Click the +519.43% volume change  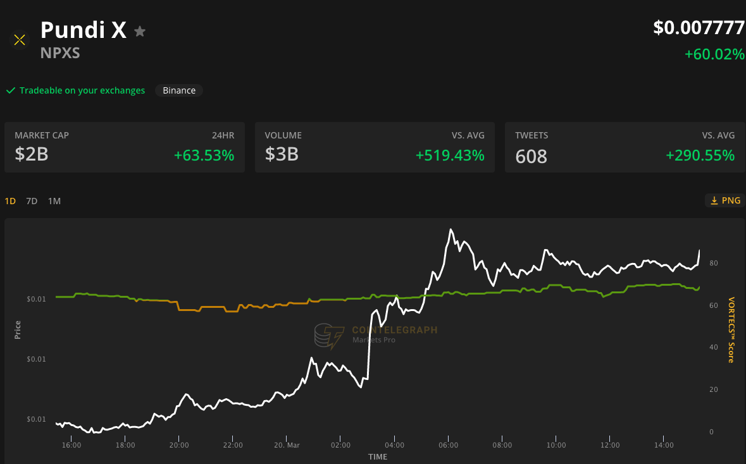(x=450, y=156)
